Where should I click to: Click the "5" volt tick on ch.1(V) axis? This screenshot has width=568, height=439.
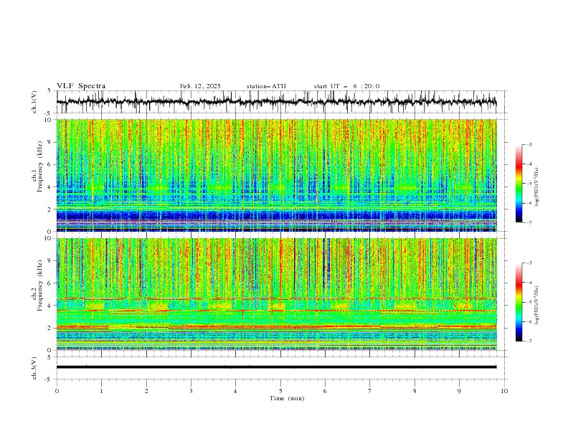tap(49, 91)
